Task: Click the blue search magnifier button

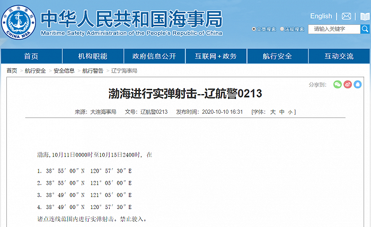Action: point(365,29)
